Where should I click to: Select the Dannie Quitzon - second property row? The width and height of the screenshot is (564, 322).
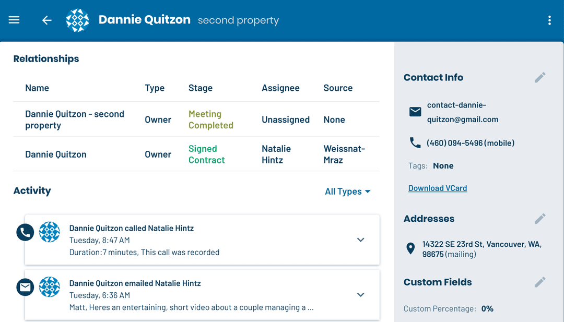coord(75,120)
